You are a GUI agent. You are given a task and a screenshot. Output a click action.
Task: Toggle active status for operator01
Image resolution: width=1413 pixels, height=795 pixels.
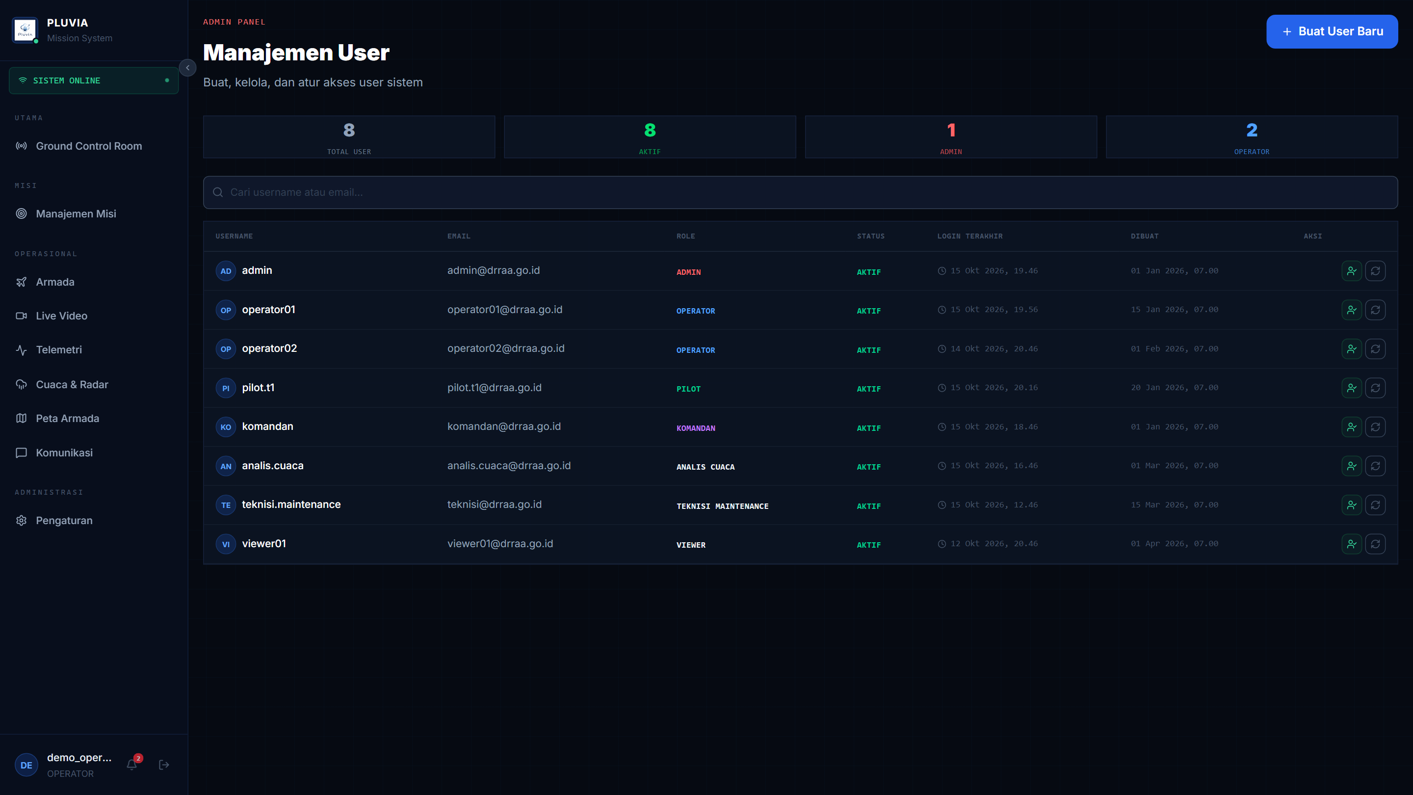(1352, 310)
